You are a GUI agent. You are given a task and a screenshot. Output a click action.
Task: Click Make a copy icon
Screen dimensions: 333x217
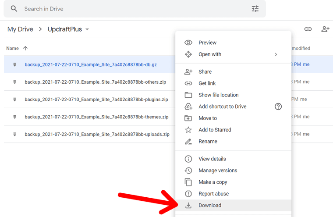pos(188,182)
